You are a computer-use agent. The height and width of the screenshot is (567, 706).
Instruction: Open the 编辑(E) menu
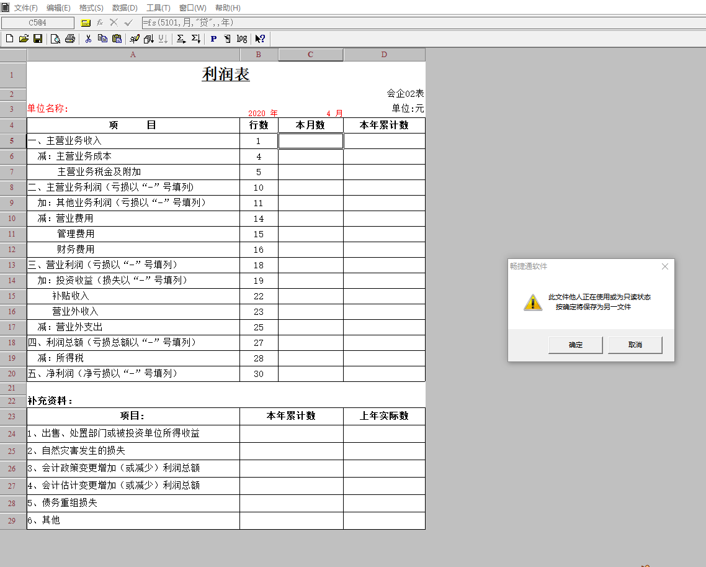click(58, 8)
